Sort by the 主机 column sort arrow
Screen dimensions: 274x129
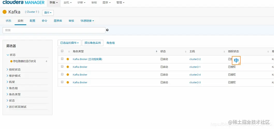tap(224, 51)
